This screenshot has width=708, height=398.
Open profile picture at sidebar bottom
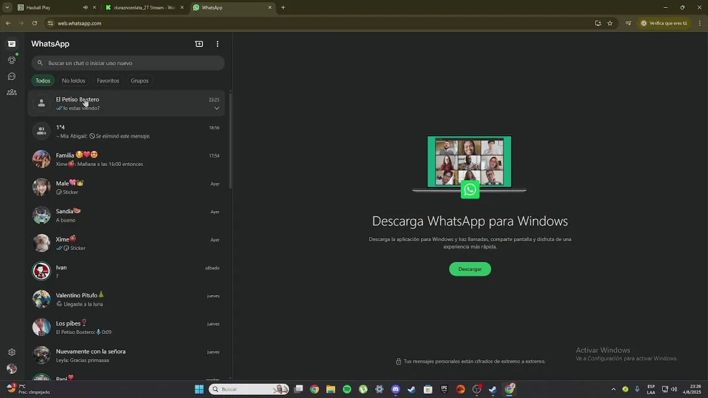click(x=12, y=369)
